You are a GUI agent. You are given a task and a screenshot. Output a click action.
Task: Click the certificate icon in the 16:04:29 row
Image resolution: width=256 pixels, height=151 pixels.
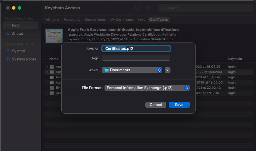click(x=52, y=67)
